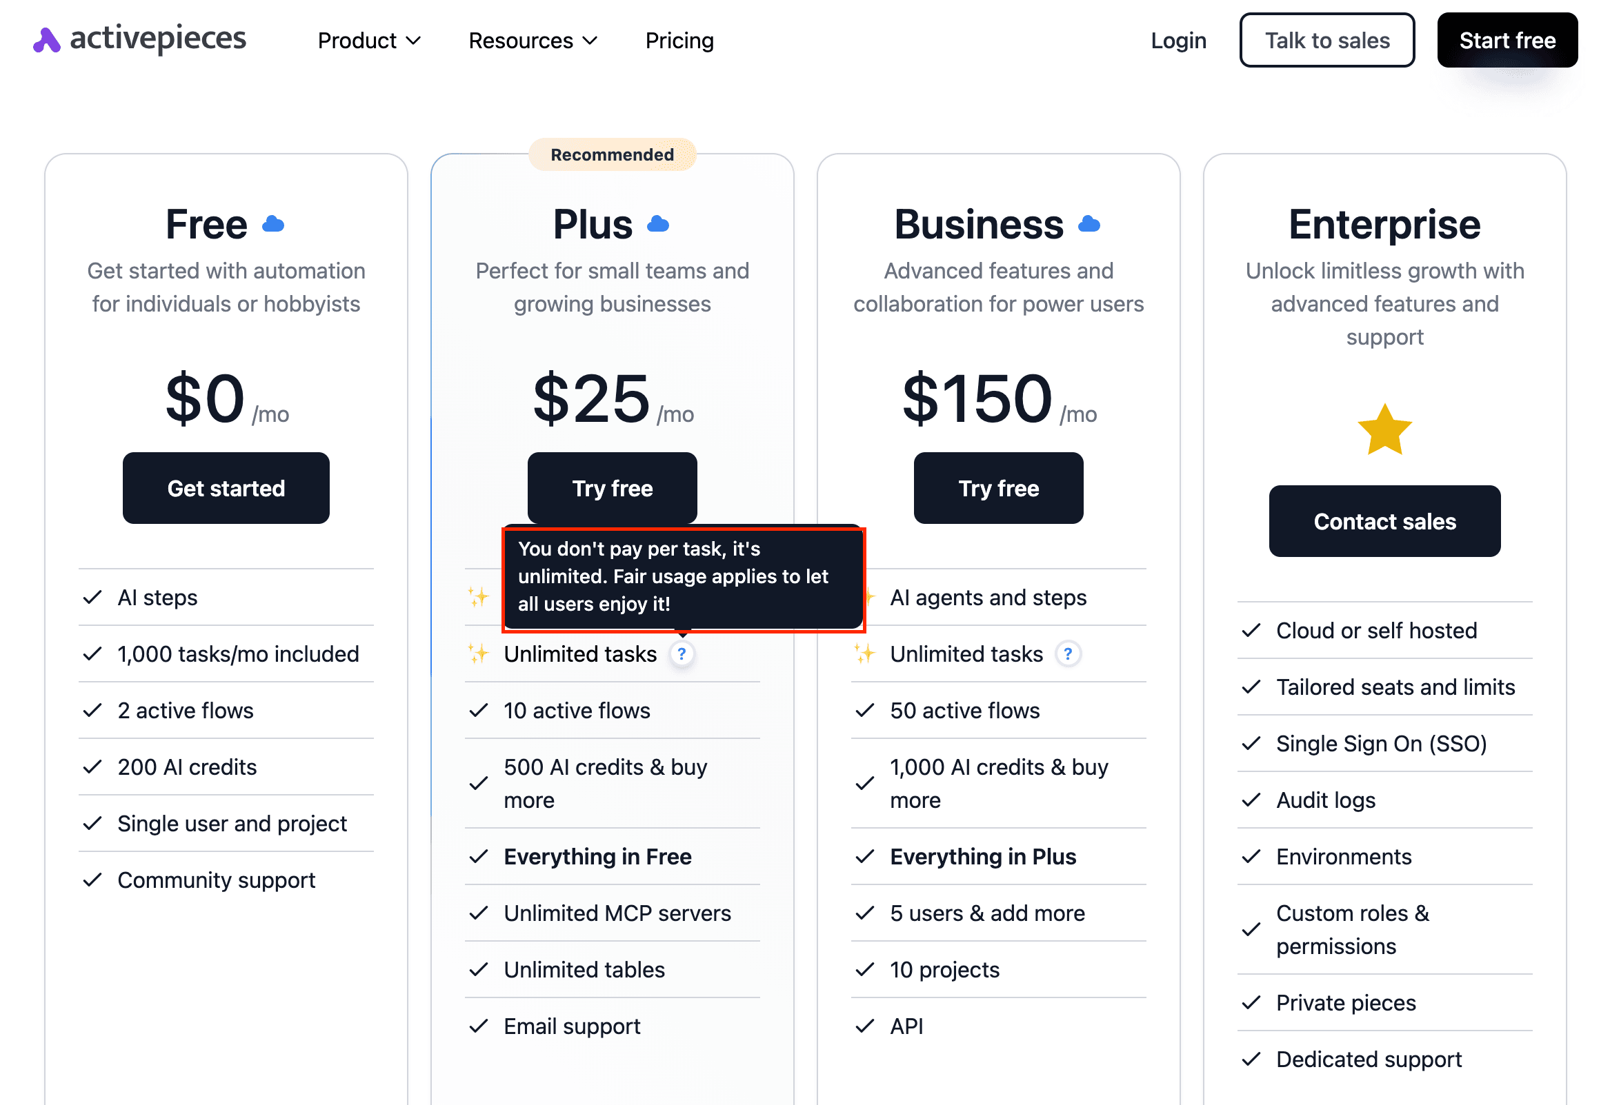The image size is (1610, 1105).
Task: Click the gold star under Enterprise
Action: (x=1384, y=430)
